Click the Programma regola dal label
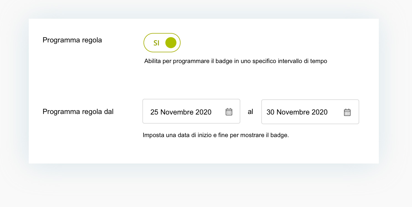This screenshot has width=412, height=207. 78,112
